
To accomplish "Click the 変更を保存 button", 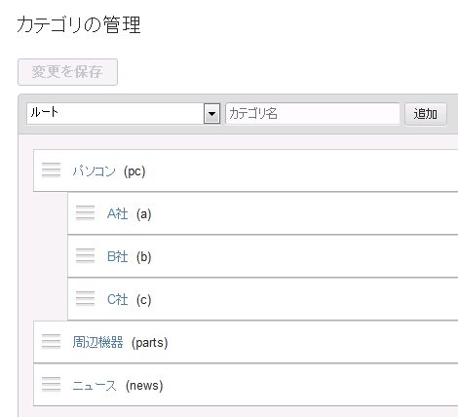I will pyautogui.click(x=67, y=72).
